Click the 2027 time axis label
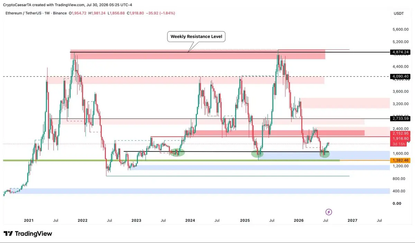 pos(352,220)
